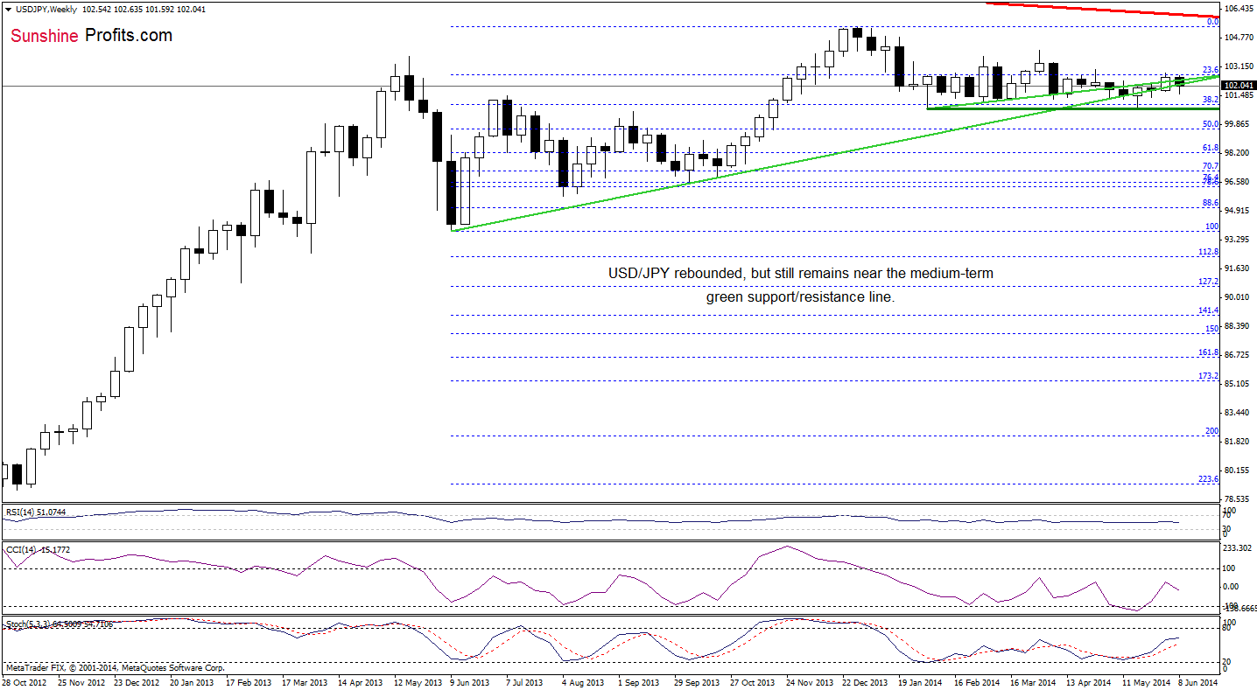The height and width of the screenshot is (690, 1257).
Task: Click price axis value 94.915
Action: click(x=1238, y=211)
